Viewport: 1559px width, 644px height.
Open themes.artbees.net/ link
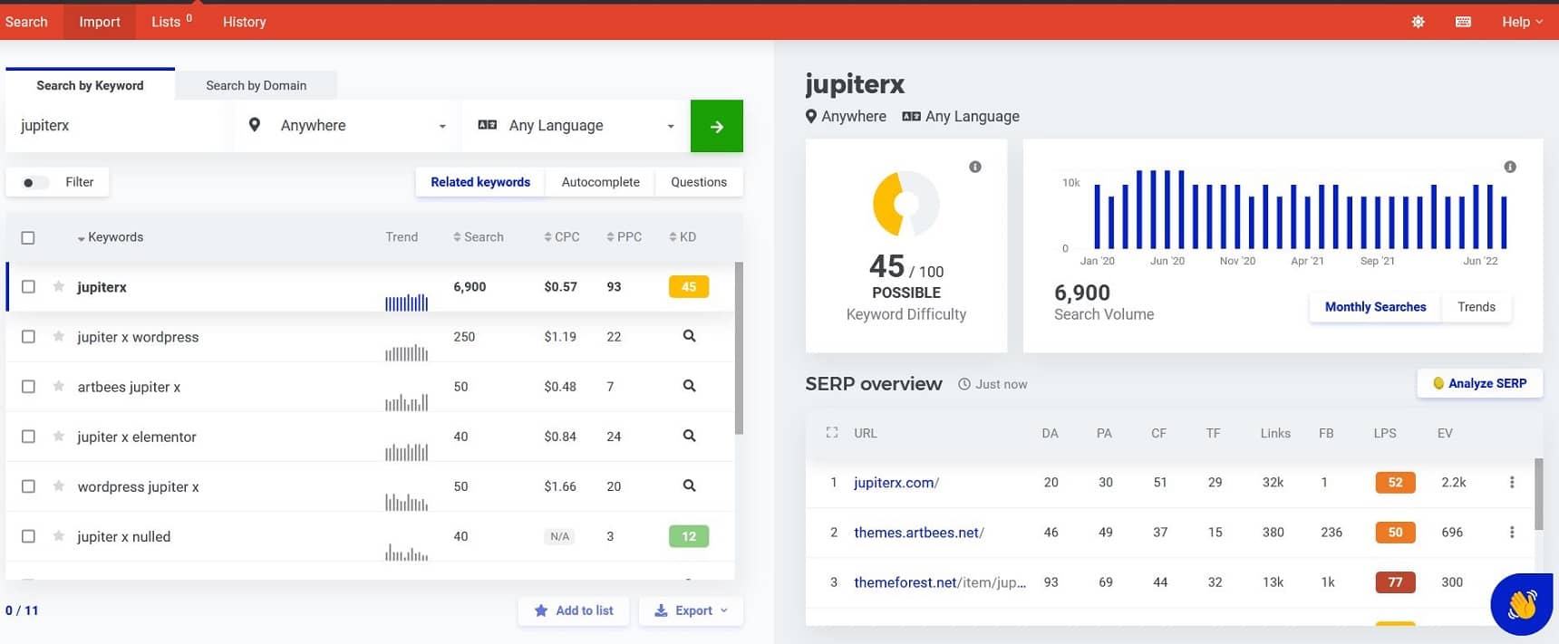tap(919, 533)
